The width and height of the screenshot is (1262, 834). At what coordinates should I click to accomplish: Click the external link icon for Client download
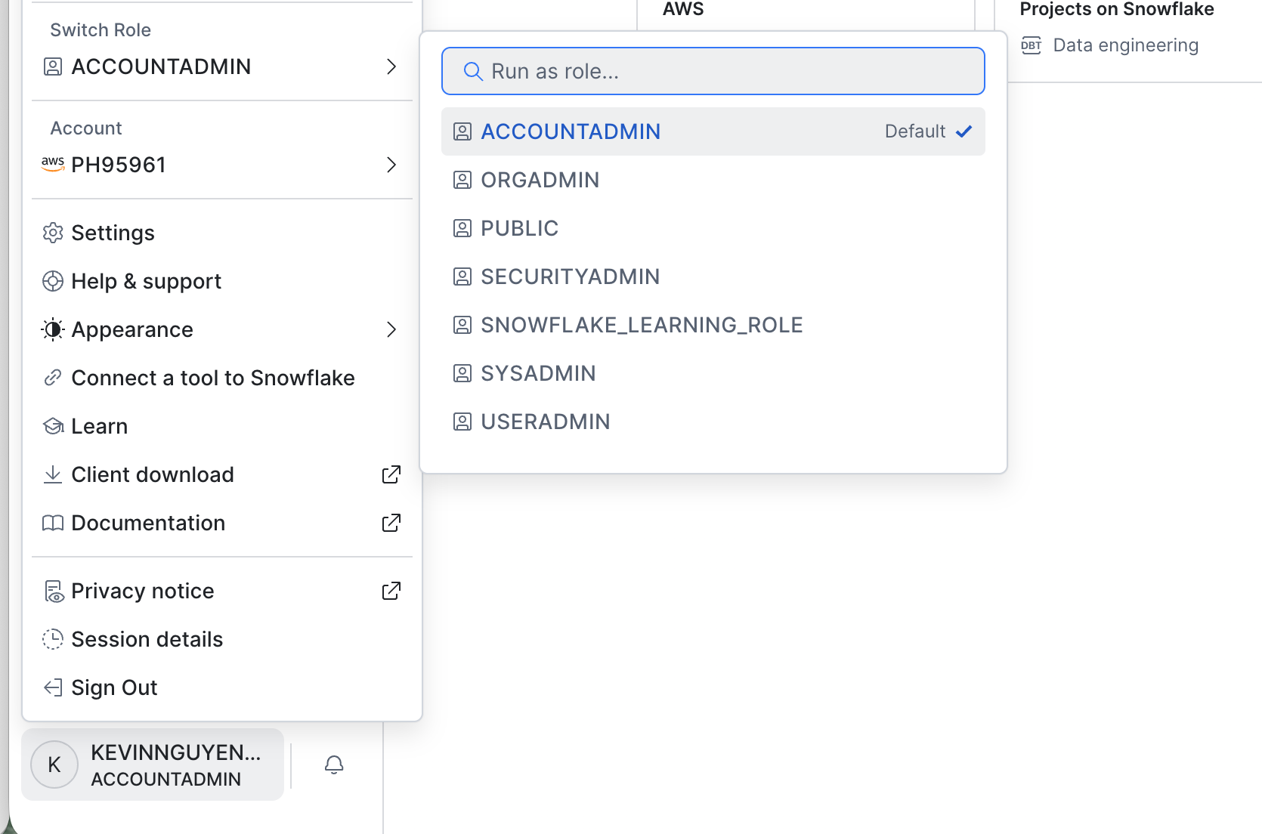tap(391, 474)
